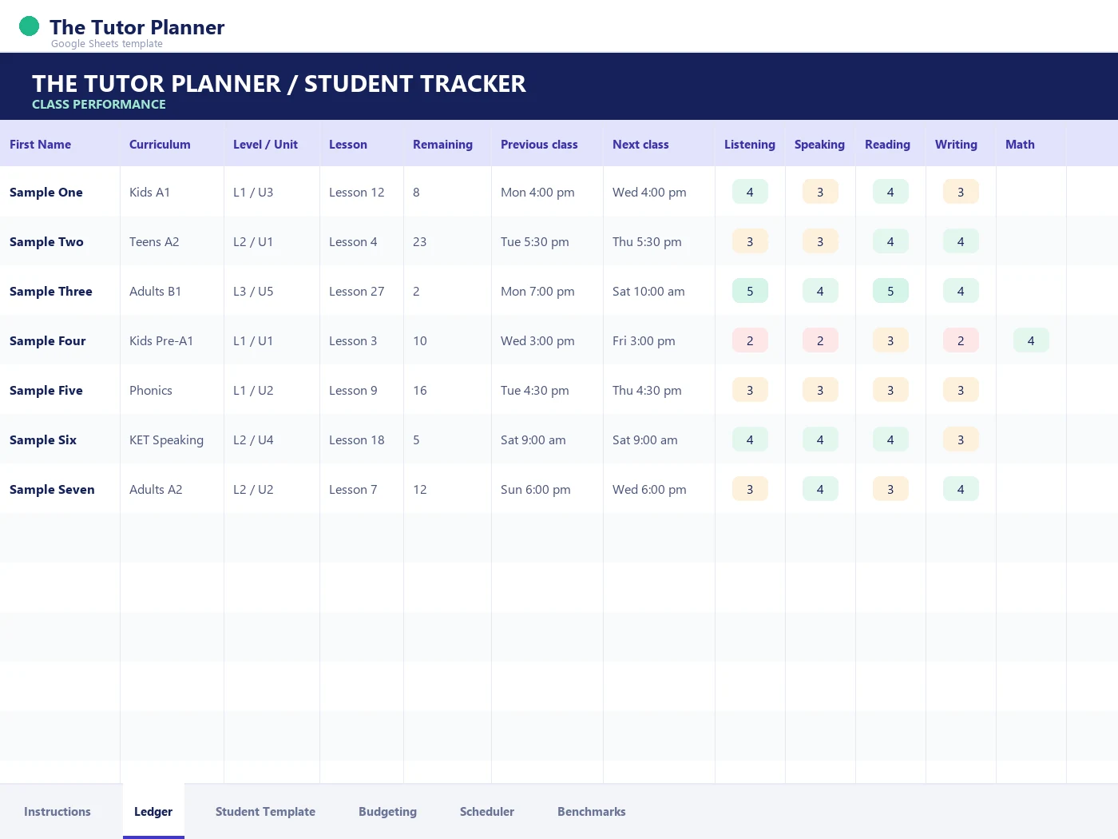Click the green Tutor Planner logo dot
Image resolution: width=1118 pixels, height=839 pixels.
click(29, 26)
